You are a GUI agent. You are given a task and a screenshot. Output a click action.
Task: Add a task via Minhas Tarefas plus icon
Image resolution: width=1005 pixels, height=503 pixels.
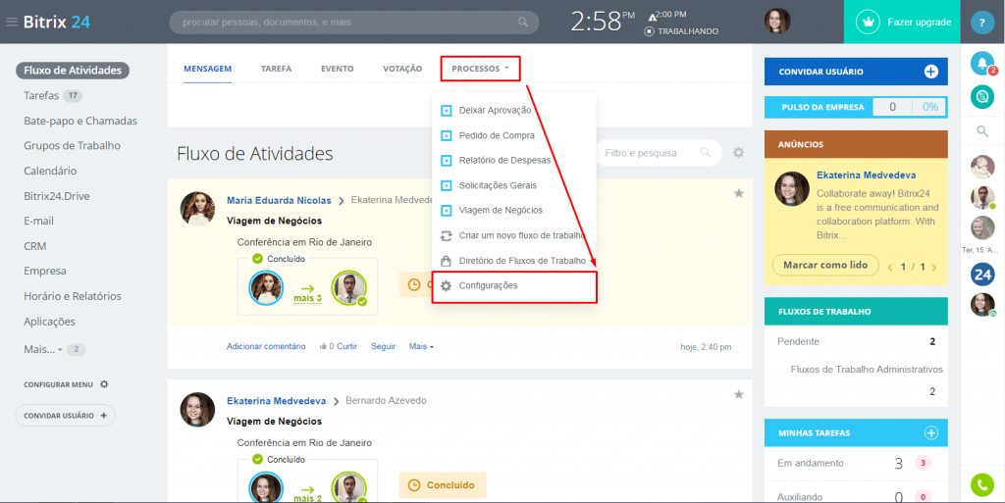coord(930,433)
